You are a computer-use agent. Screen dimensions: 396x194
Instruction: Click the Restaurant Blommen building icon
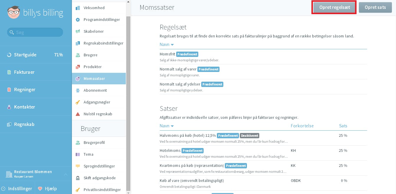(x=9, y=174)
